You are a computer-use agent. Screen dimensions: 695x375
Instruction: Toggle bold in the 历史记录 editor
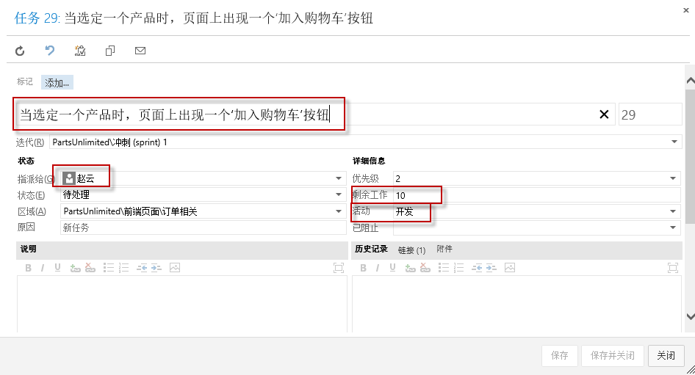coord(364,268)
